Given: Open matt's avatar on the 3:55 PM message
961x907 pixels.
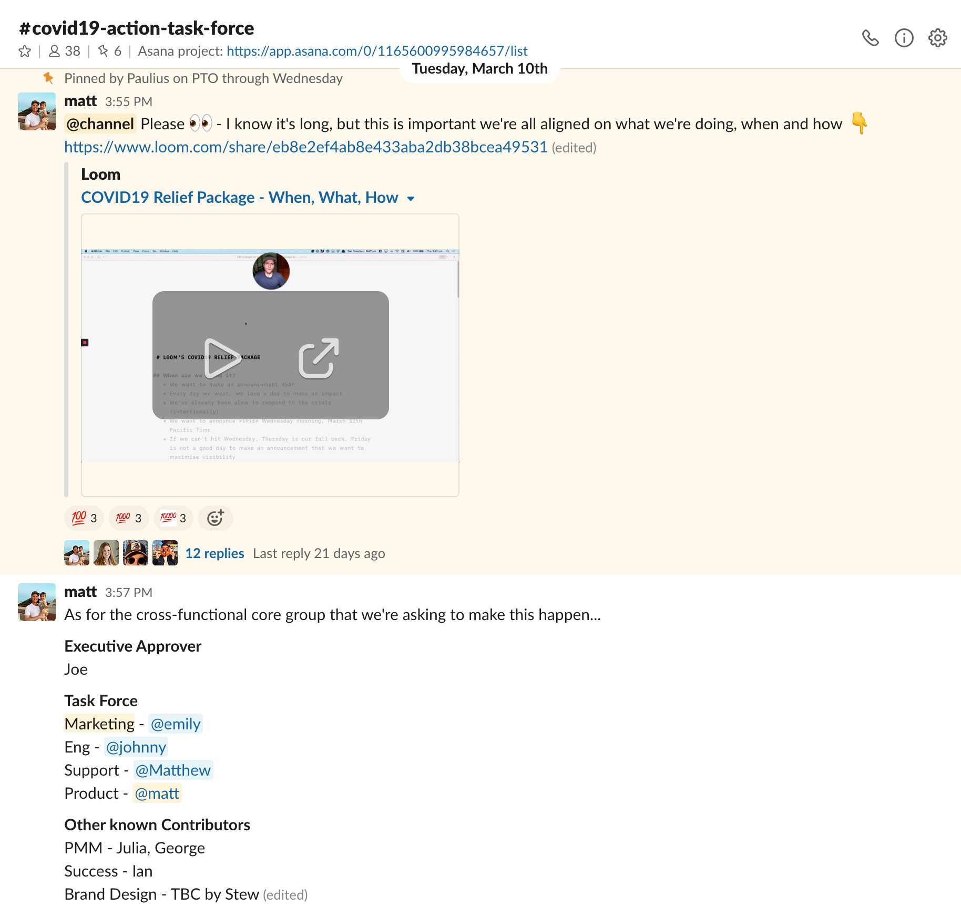Looking at the screenshot, I should pos(37,111).
